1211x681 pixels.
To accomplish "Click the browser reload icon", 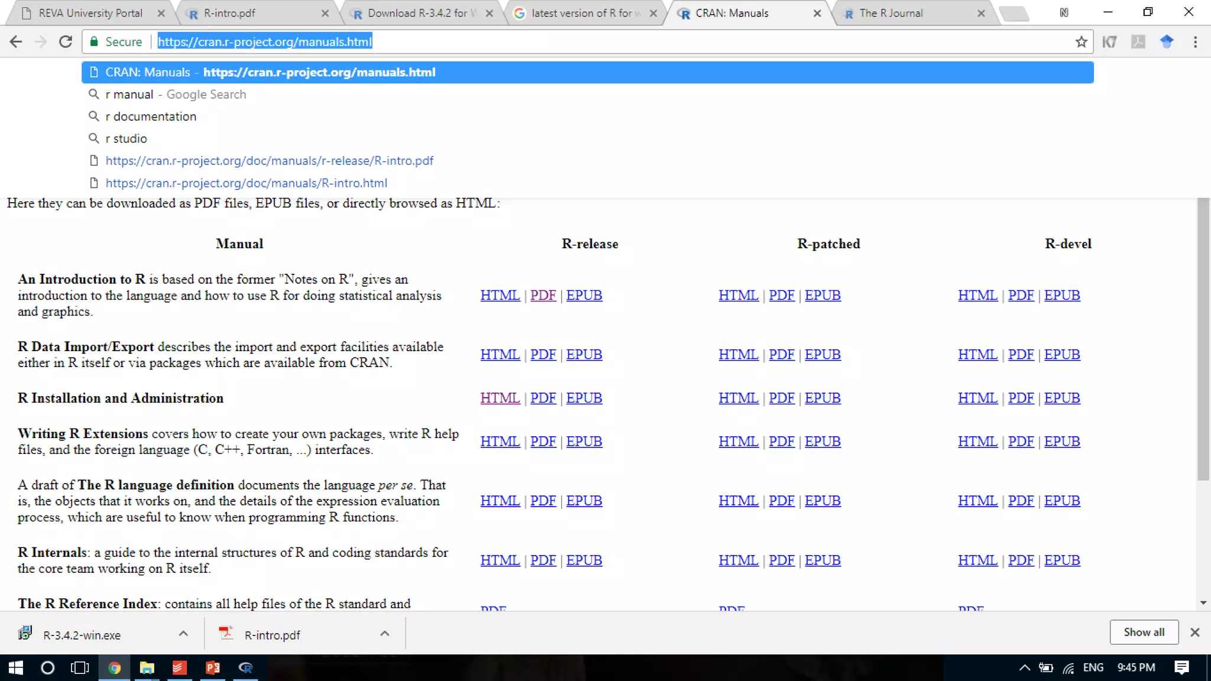I will 66,42.
